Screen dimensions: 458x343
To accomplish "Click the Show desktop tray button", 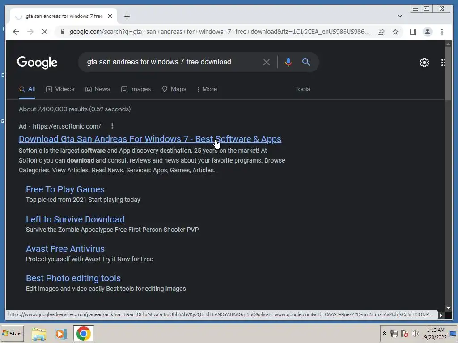I will (x=454, y=333).
